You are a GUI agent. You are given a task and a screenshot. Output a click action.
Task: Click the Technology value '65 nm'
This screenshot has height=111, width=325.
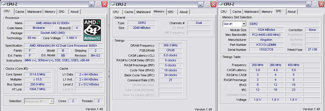32,38
